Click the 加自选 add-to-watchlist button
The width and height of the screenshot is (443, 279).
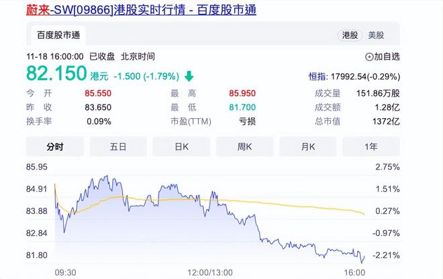tap(383, 57)
